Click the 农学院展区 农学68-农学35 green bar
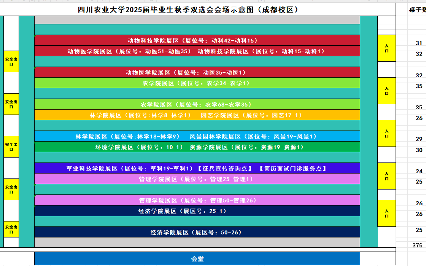Image resolution: width=426 pixels, height=266 pixels. (197, 104)
